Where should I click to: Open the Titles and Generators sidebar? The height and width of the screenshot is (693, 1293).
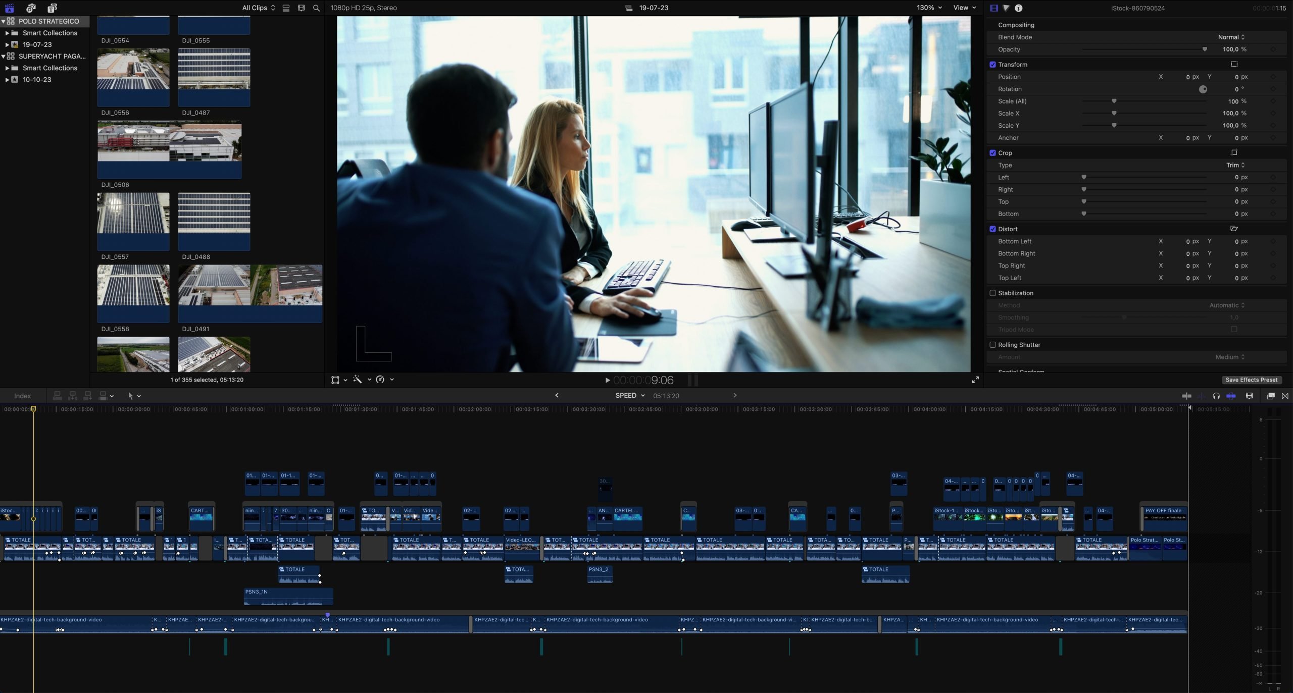[x=52, y=8]
